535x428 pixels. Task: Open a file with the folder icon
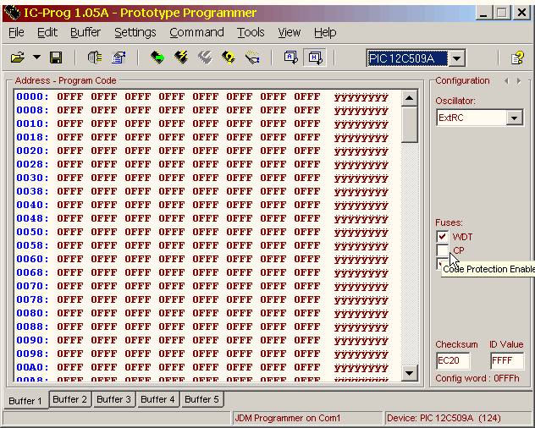[x=18, y=58]
